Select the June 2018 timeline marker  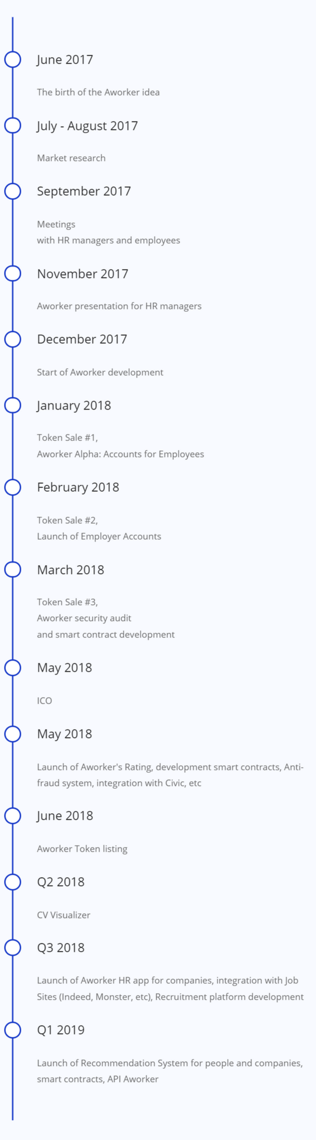pyautogui.click(x=13, y=815)
